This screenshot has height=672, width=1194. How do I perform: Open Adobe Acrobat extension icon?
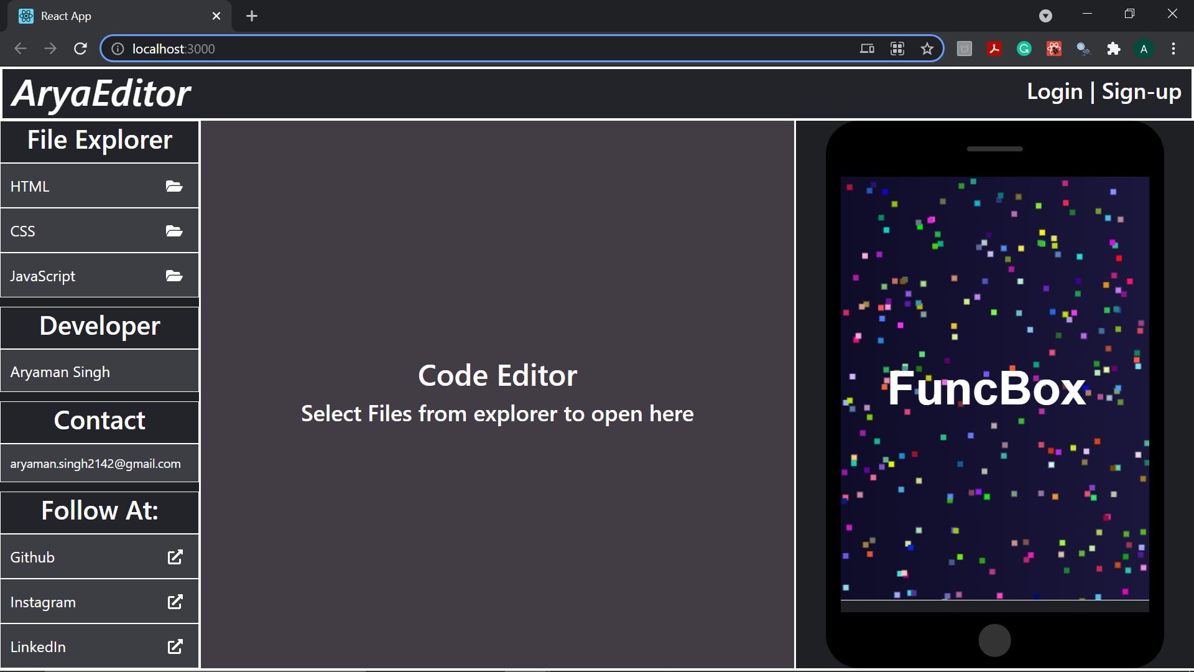(994, 49)
